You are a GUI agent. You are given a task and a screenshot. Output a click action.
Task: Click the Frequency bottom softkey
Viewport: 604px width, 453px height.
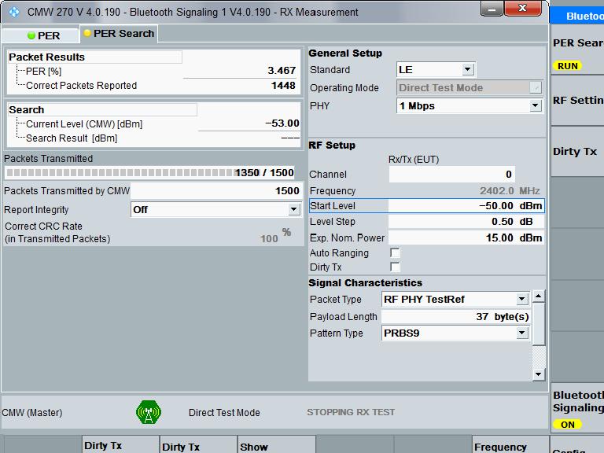tap(510, 444)
